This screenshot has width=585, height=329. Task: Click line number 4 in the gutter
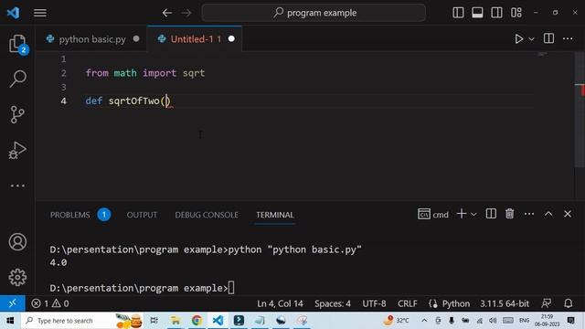[x=64, y=101]
